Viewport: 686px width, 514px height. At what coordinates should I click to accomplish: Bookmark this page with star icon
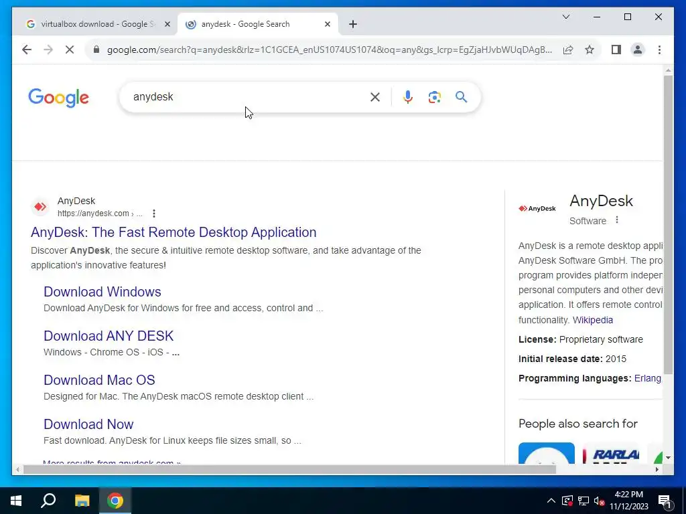[590, 50]
